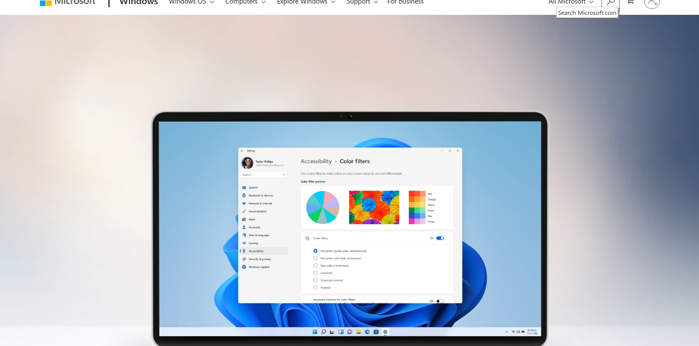Select Bluetooth & devices in Settings sidebar
The width and height of the screenshot is (699, 346).
point(264,195)
